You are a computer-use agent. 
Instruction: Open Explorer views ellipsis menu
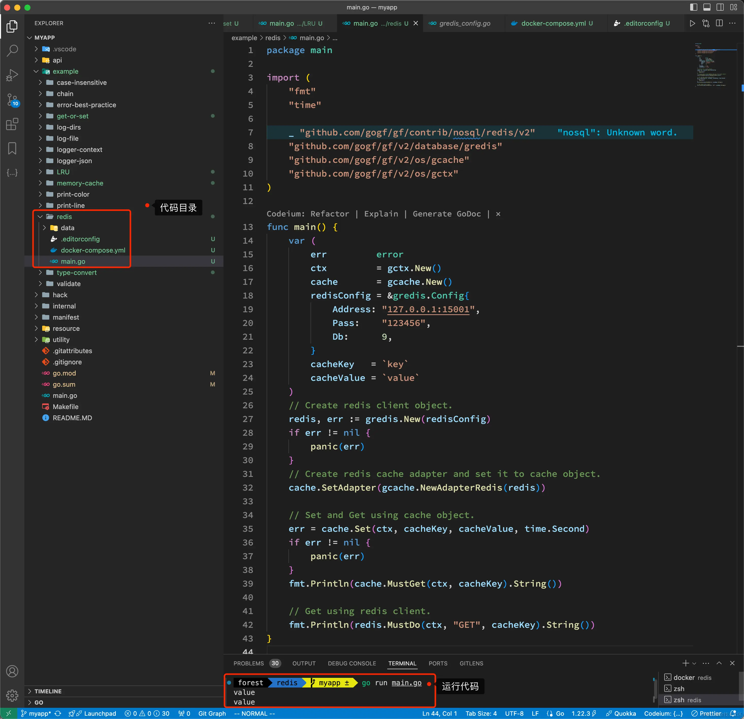click(212, 23)
